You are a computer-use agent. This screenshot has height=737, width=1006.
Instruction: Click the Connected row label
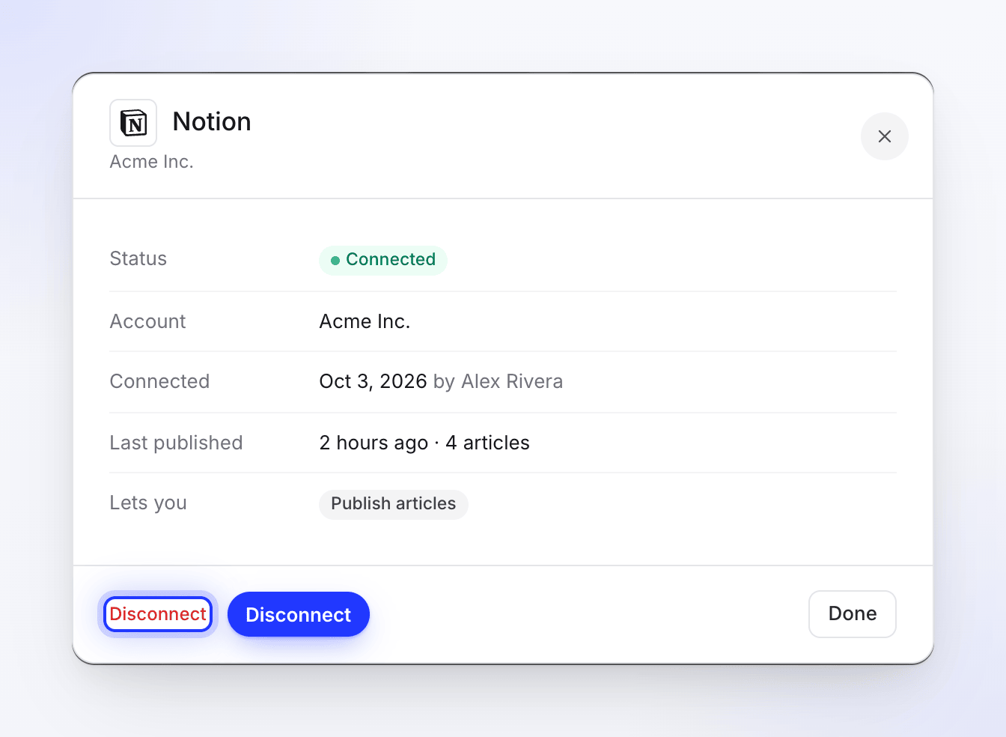coord(160,381)
